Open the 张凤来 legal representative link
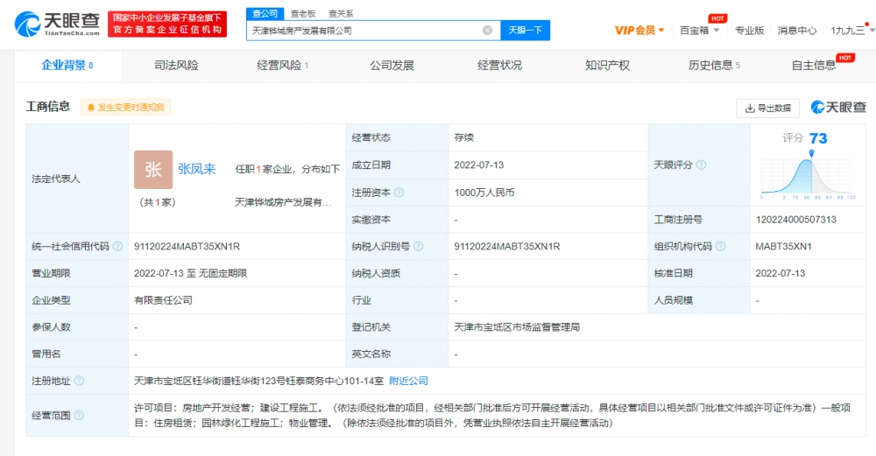The width and height of the screenshot is (876, 456). click(x=197, y=169)
